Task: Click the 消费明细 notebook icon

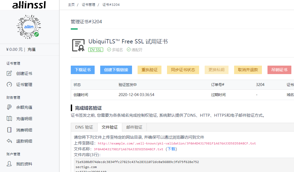Action: [9, 130]
